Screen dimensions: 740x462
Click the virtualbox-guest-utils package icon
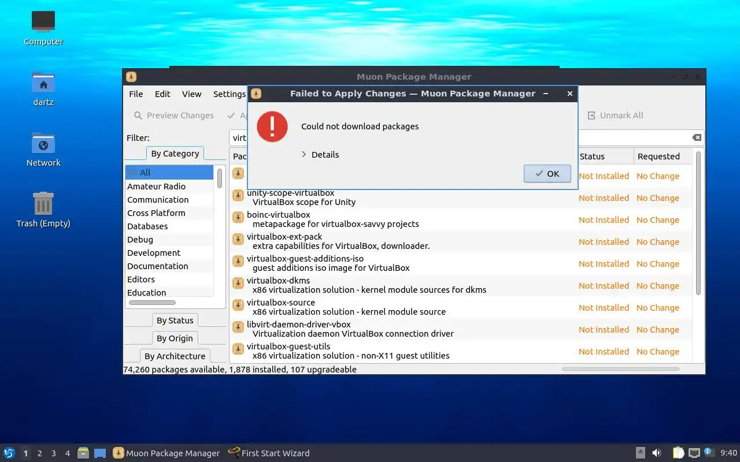click(x=238, y=349)
